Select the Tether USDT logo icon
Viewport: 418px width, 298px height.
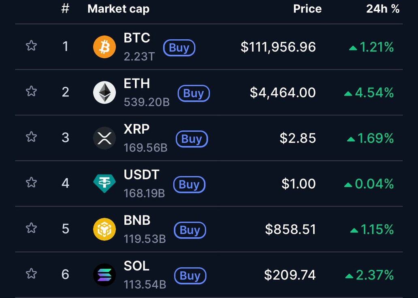[104, 183]
